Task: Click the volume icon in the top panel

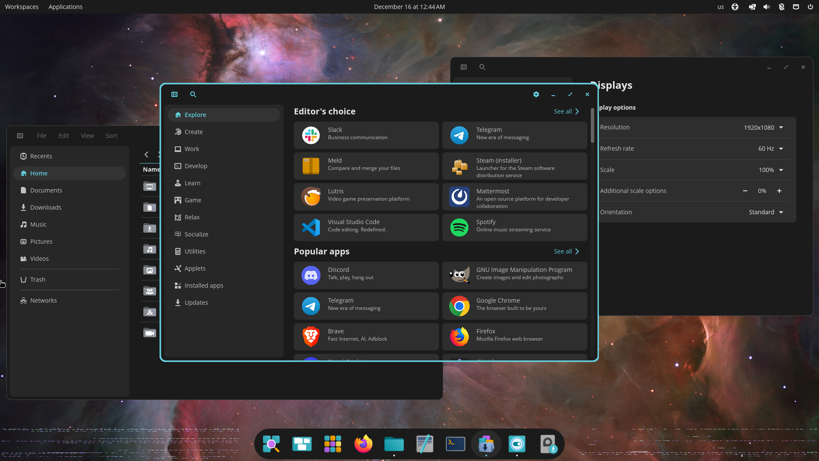Action: (x=767, y=7)
